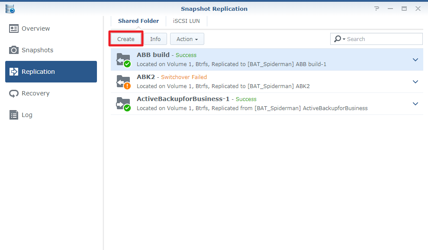Select the ABB build task name
This screenshot has height=250, width=428.
153,55
